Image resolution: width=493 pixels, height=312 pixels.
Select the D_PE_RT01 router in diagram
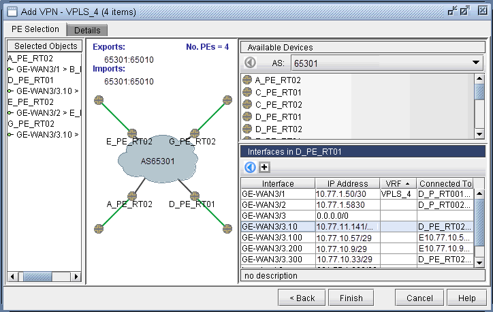click(x=194, y=195)
